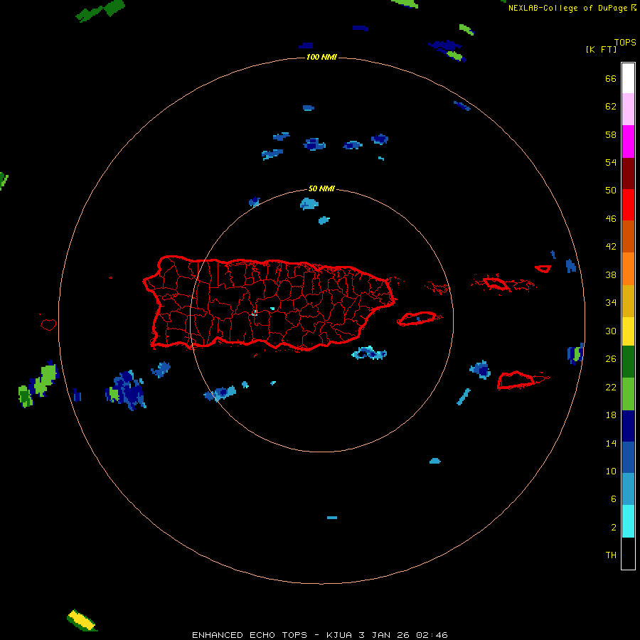Click the TH threshold label
This screenshot has width=640, height=640.
[611, 555]
